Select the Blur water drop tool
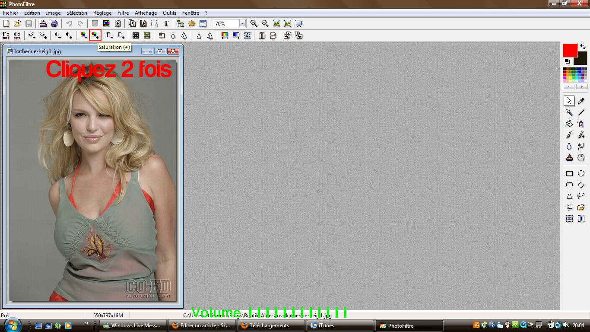This screenshot has height=332, width=590. pyautogui.click(x=569, y=146)
